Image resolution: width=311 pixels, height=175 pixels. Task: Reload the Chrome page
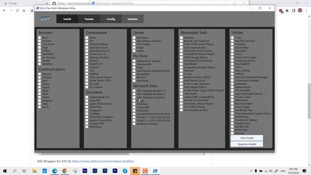(x=17, y=11)
